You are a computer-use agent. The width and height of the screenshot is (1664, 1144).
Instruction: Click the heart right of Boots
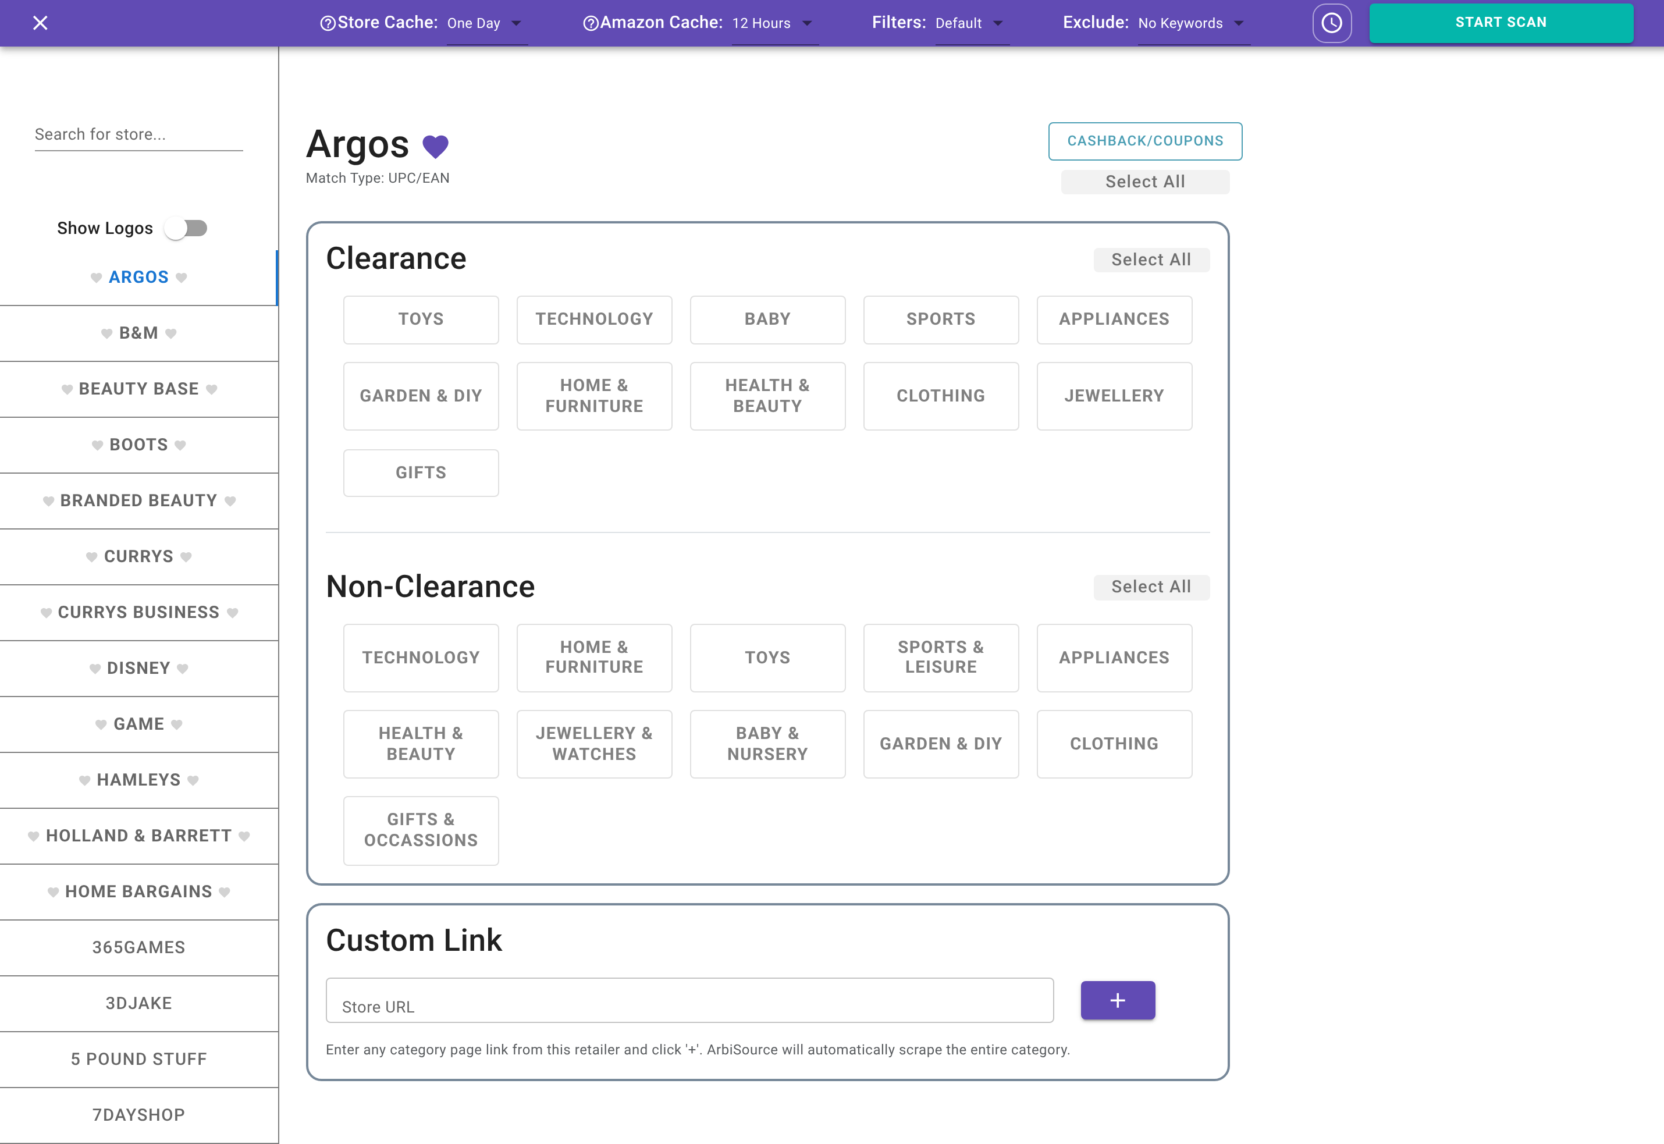180,445
